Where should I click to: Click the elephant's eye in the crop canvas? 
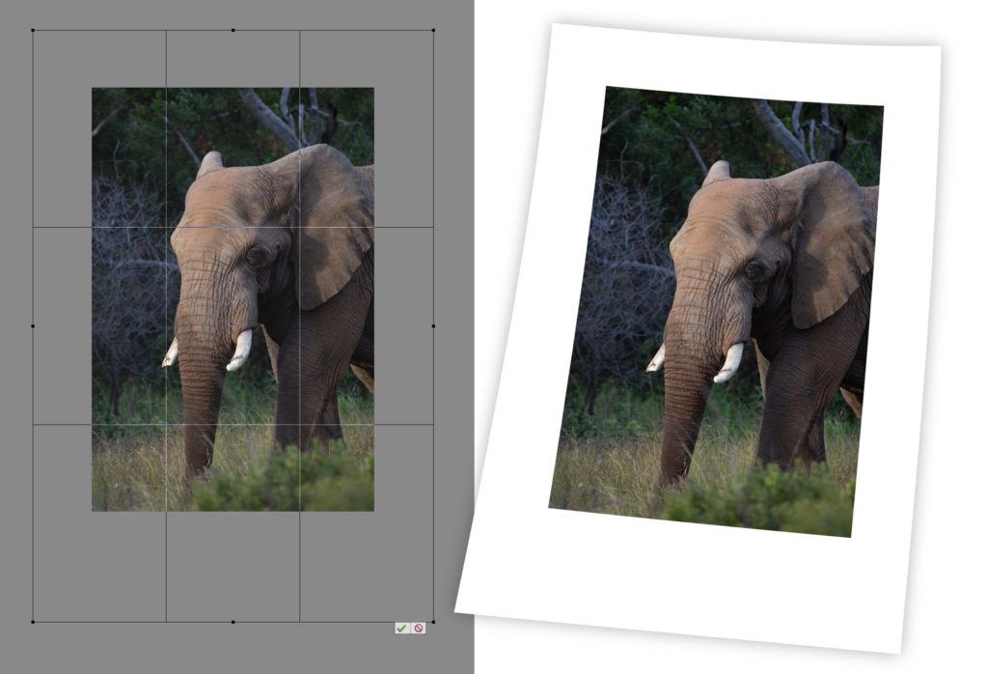257,257
